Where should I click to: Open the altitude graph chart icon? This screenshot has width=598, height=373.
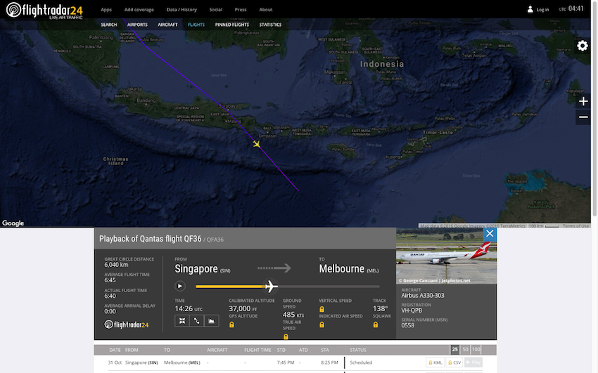(211, 321)
